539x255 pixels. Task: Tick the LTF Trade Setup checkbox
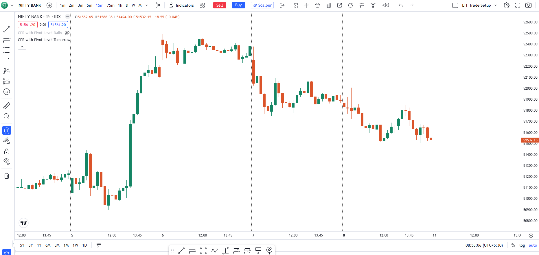click(x=455, y=5)
